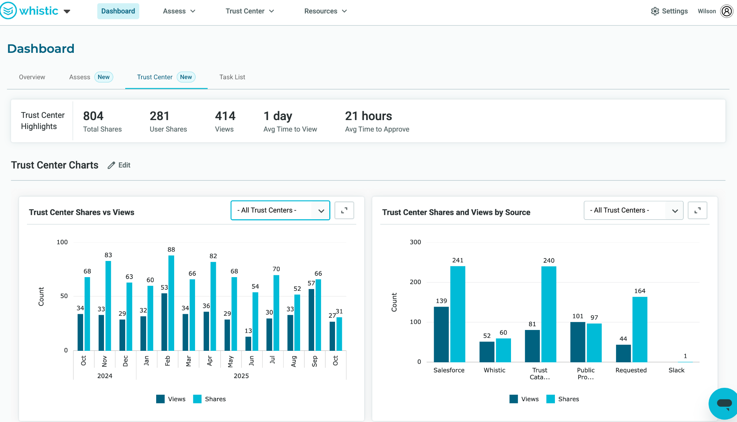Open the Task List tab

[232, 77]
